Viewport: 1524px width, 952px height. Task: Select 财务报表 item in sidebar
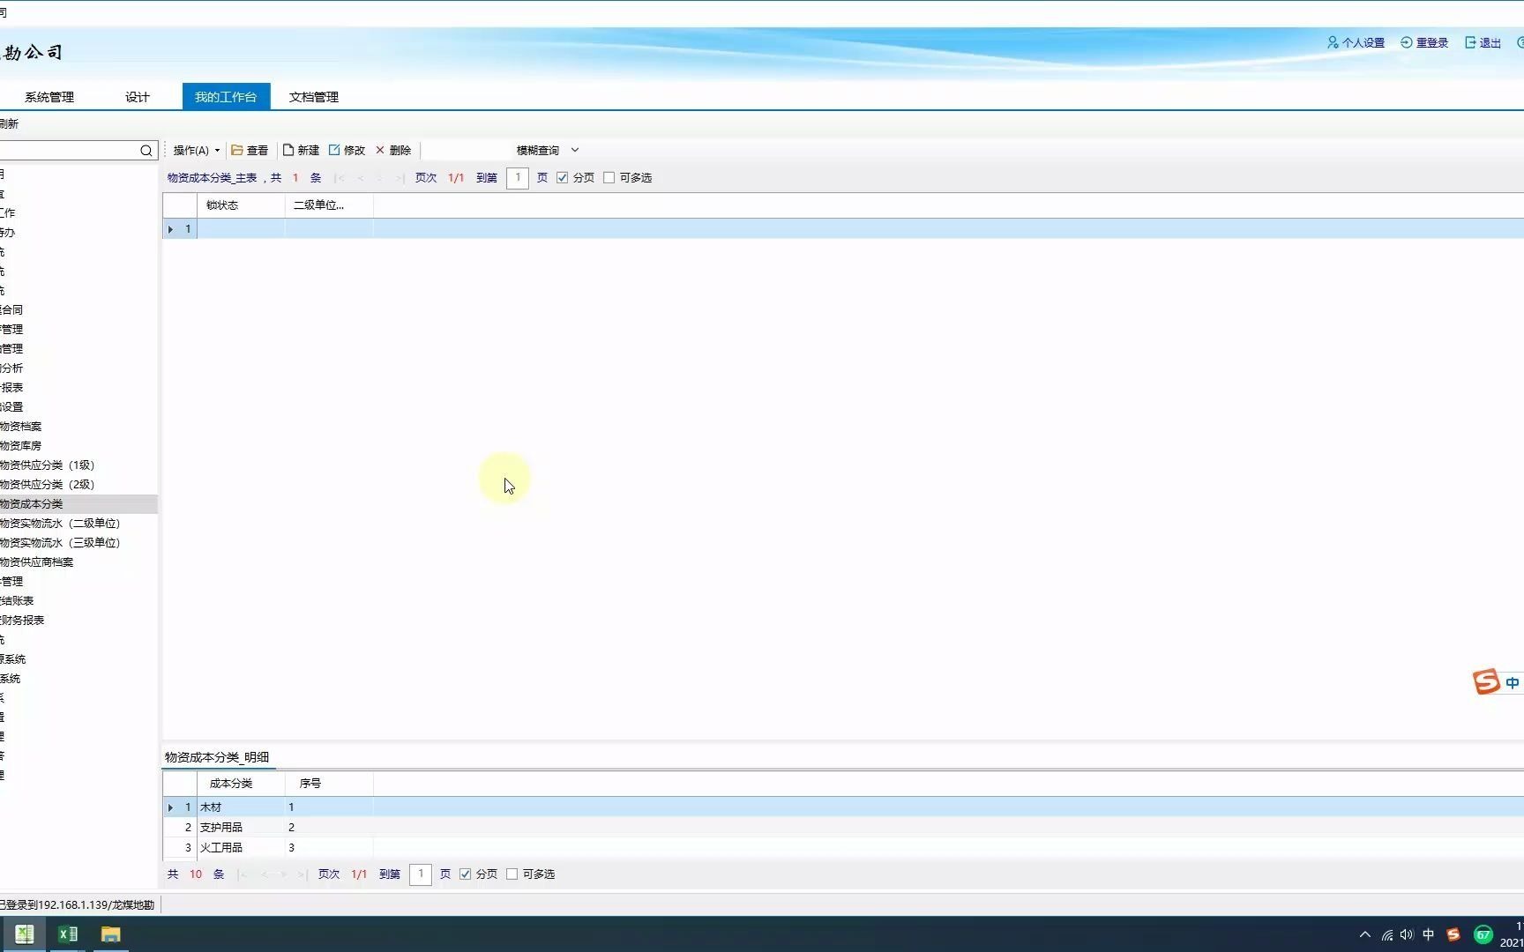coord(23,621)
